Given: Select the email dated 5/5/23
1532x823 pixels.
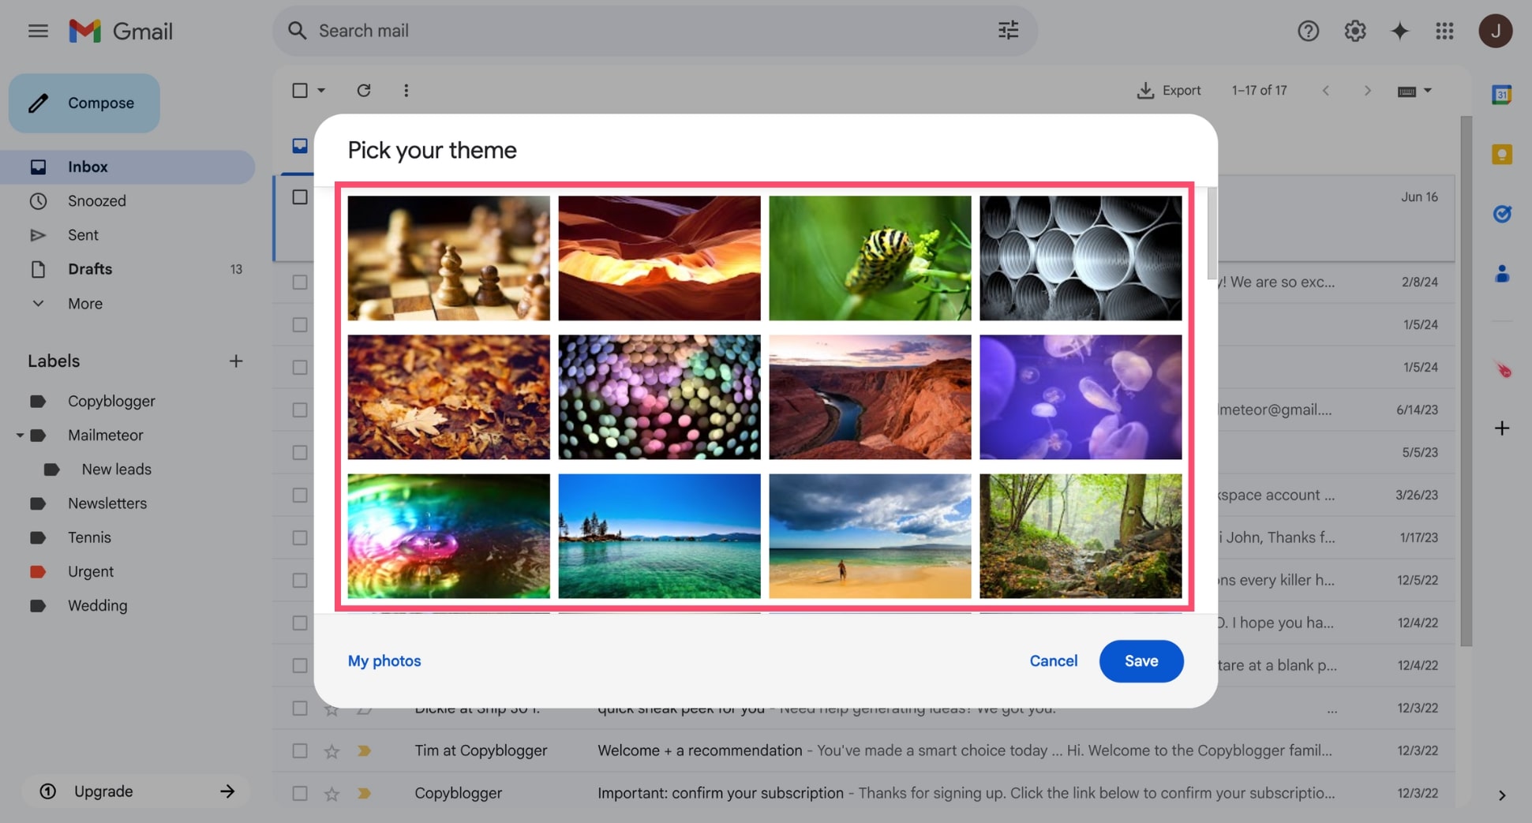Looking at the screenshot, I should pyautogui.click(x=300, y=452).
